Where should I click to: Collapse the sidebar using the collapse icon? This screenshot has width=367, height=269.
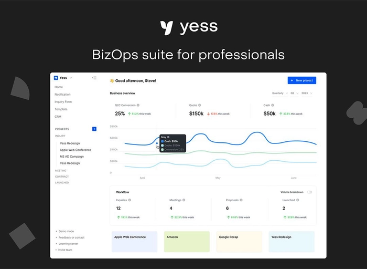coord(94,78)
